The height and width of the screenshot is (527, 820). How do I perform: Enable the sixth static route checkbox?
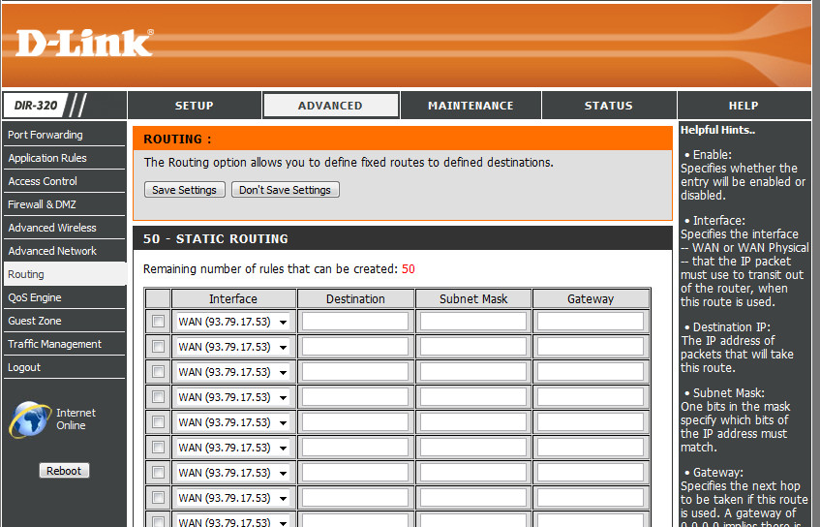[x=158, y=447]
